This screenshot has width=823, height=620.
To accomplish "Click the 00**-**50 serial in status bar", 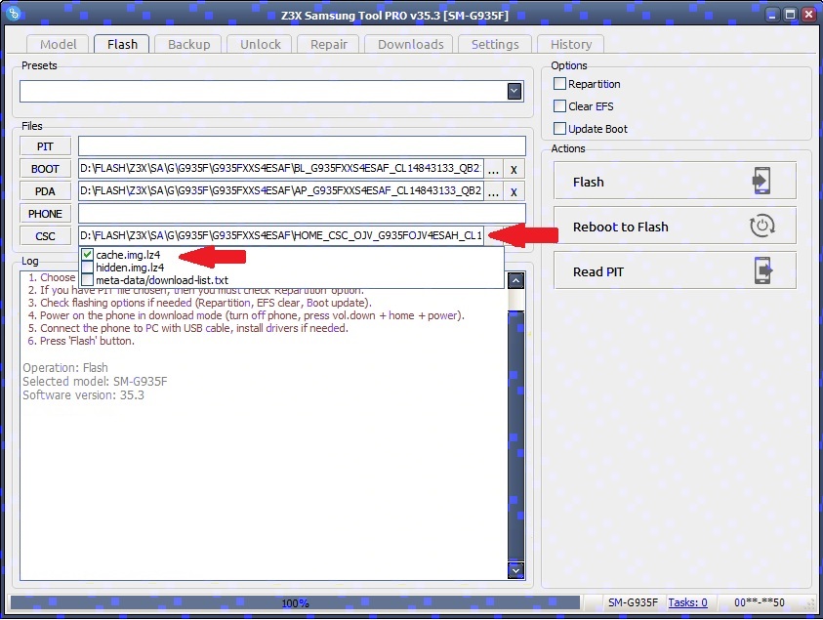I will click(759, 602).
